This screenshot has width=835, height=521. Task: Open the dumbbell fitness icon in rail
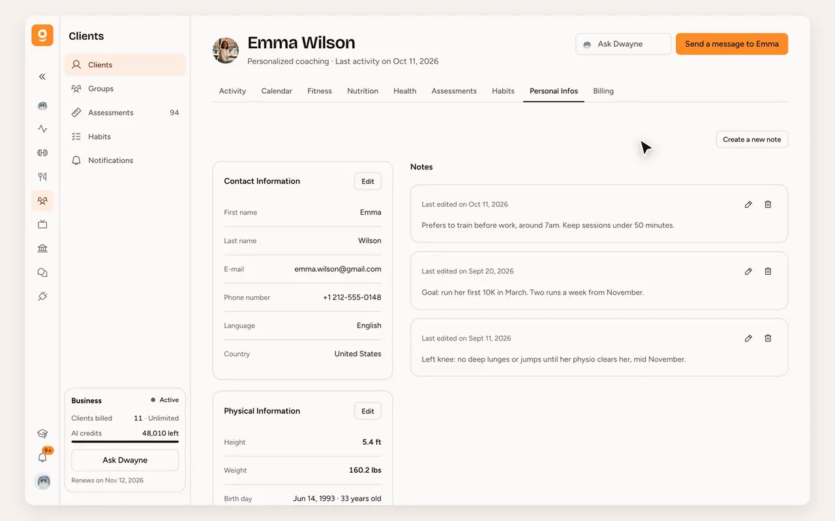pos(42,153)
